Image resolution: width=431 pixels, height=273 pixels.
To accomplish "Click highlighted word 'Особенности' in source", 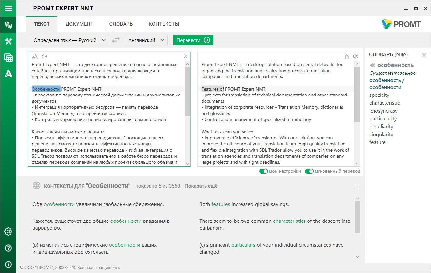I will pos(46,89).
